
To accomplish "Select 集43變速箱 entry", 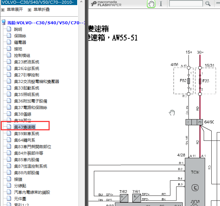I will point(25,127).
